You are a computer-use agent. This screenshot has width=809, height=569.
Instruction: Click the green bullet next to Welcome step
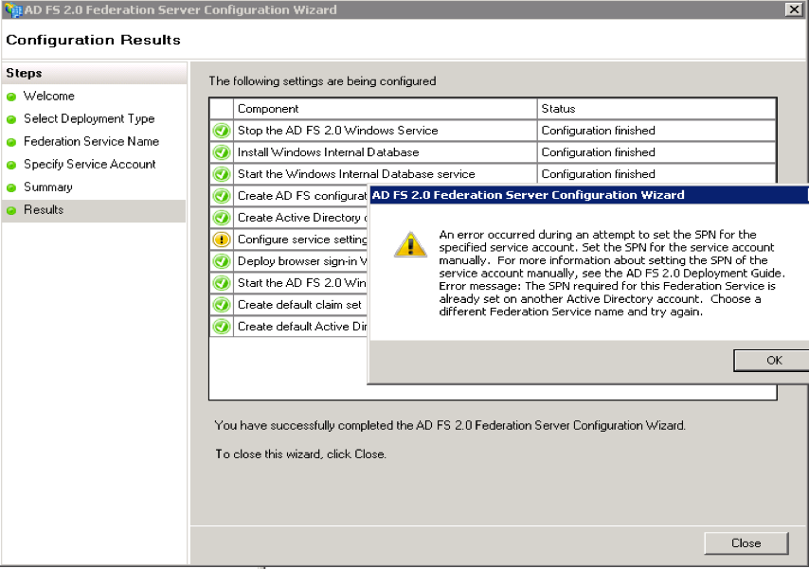[x=11, y=97]
